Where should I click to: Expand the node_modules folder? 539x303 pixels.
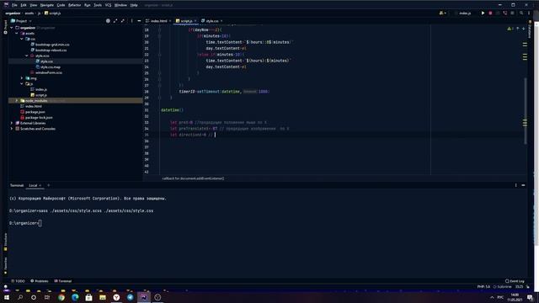click(x=17, y=101)
